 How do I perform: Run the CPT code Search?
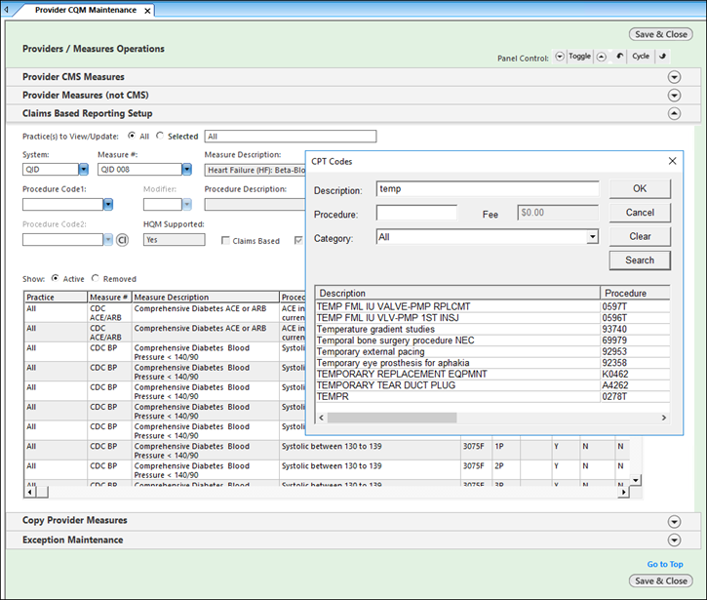coord(640,260)
